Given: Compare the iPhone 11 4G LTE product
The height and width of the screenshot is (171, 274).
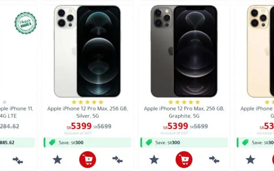Looking at the screenshot, I should [18, 160].
